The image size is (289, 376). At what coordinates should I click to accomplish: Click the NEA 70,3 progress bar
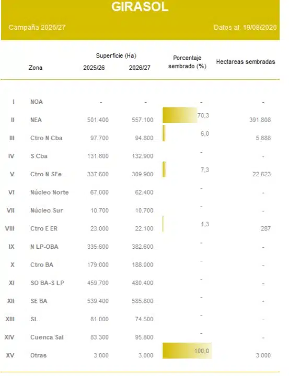[x=180, y=115]
